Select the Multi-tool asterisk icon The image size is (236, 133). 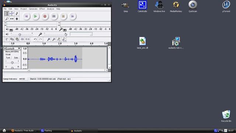point(17,19)
